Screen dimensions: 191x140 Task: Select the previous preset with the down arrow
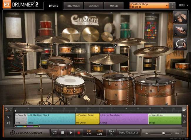tap(172, 7)
